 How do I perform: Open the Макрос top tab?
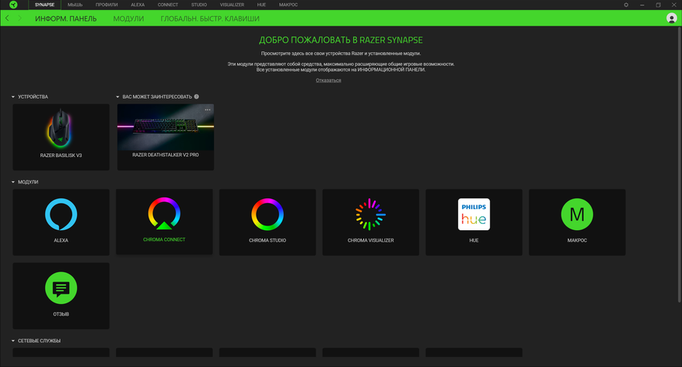pyautogui.click(x=289, y=5)
